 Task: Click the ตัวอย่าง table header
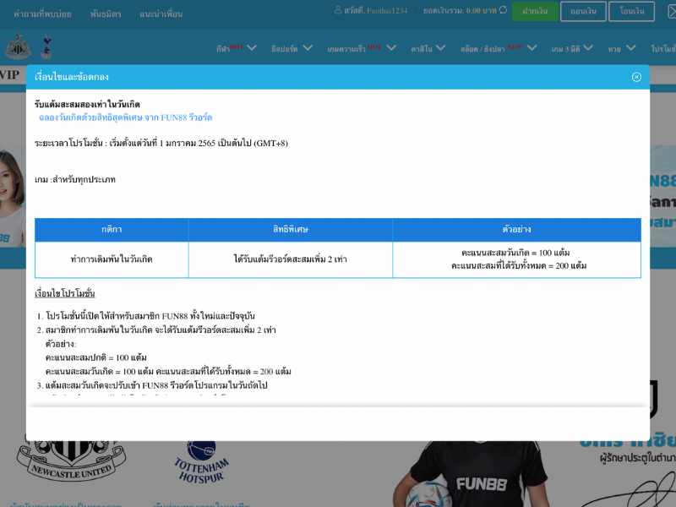(x=516, y=229)
